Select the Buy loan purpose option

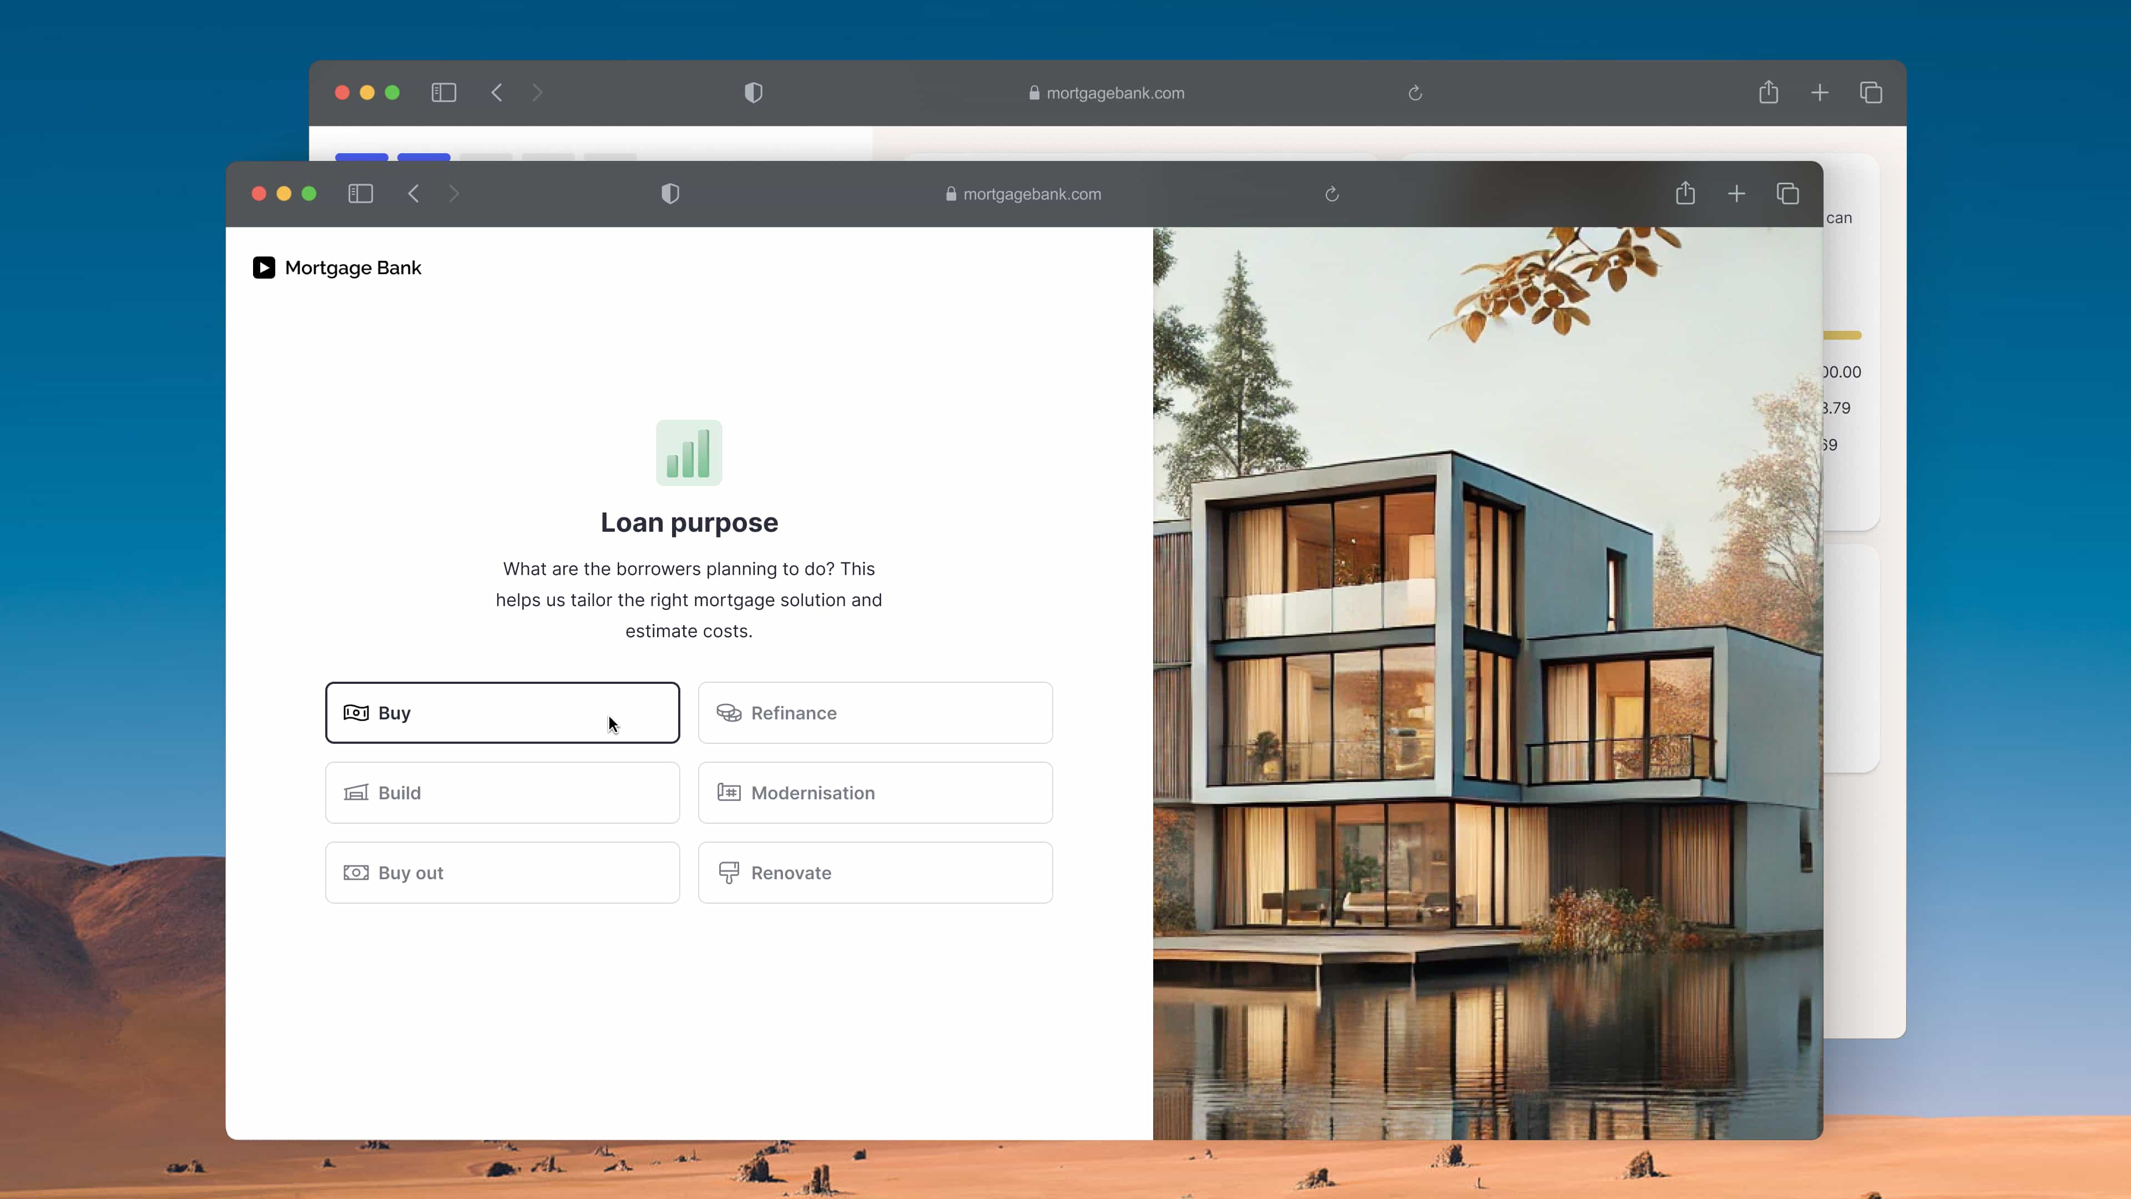click(x=502, y=712)
